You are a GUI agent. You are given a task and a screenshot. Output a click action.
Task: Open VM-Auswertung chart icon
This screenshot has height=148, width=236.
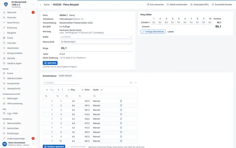tap(4, 104)
